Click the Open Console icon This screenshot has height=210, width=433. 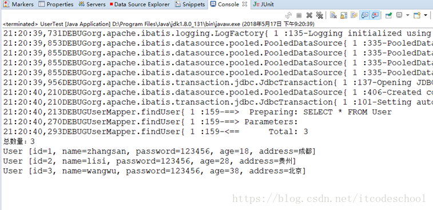tap(417, 15)
